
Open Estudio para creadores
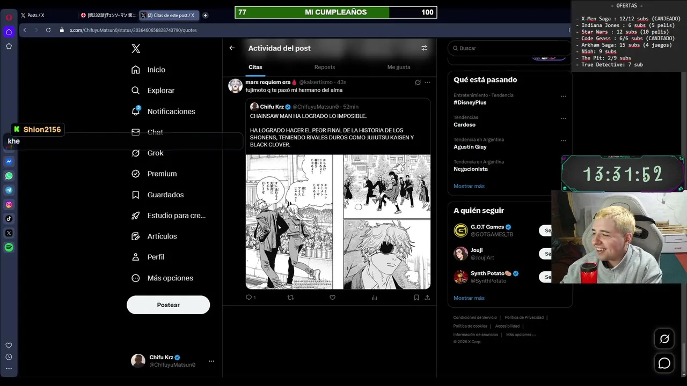click(x=169, y=216)
